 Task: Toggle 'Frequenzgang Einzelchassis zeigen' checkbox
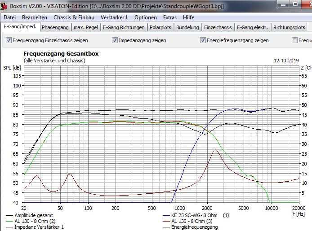9,40
